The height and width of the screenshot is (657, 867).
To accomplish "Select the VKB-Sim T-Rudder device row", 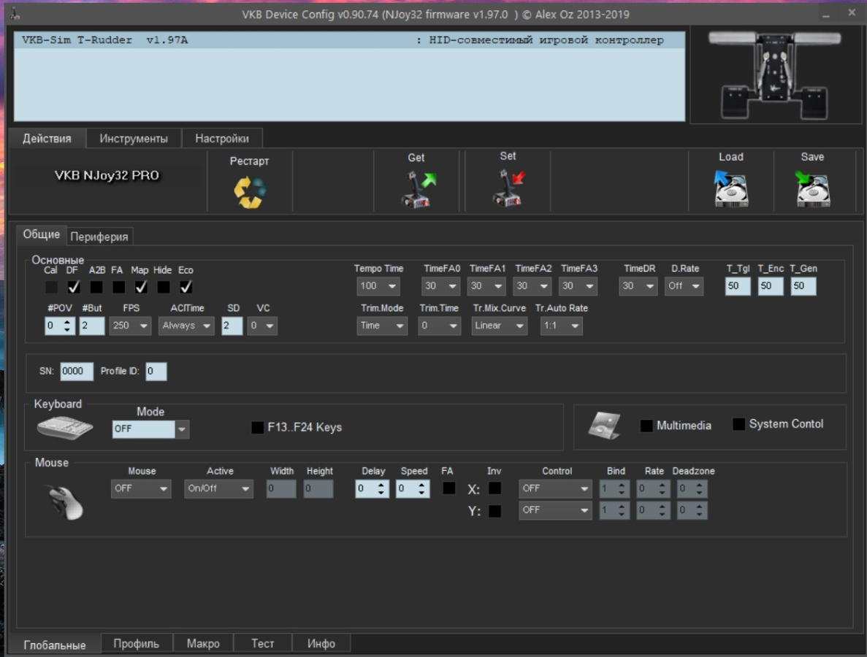I will 349,40.
